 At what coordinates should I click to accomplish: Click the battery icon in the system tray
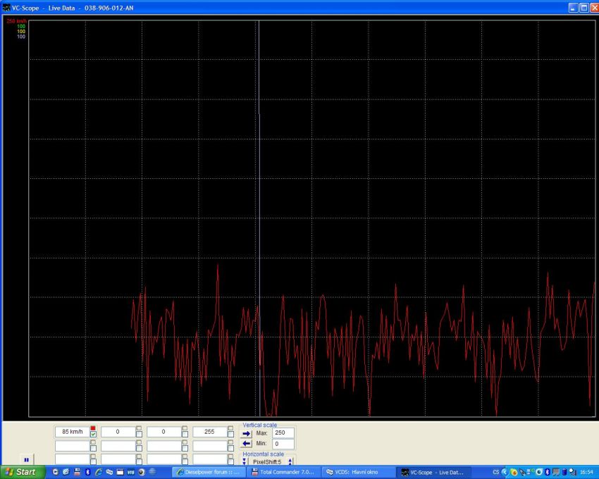564,472
